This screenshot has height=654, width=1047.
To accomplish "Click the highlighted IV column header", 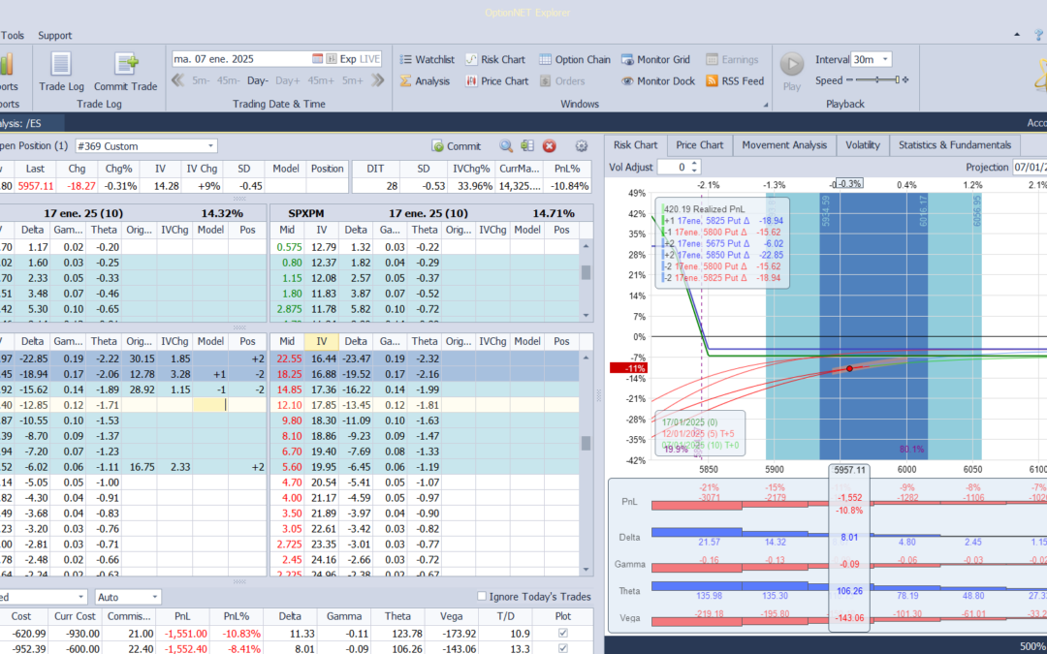I will [x=321, y=341].
